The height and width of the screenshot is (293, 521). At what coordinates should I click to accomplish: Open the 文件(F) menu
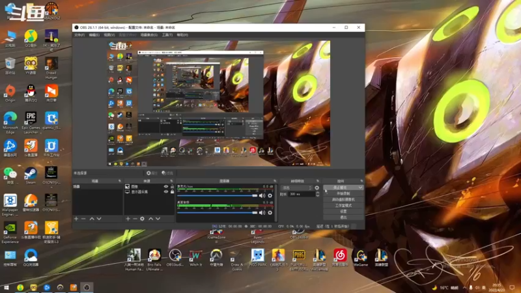point(79,35)
